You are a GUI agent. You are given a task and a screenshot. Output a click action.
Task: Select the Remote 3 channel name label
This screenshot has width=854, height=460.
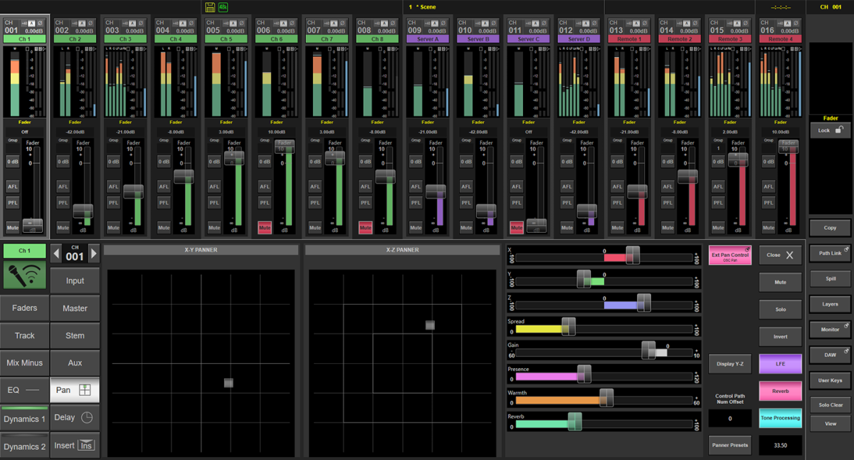point(729,39)
